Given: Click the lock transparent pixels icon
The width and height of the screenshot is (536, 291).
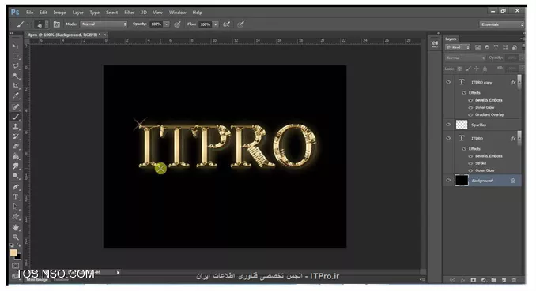Looking at the screenshot, I should coord(460,69).
